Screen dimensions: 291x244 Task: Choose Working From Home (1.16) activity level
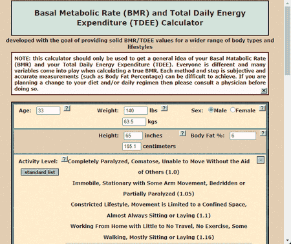[x=158, y=232]
